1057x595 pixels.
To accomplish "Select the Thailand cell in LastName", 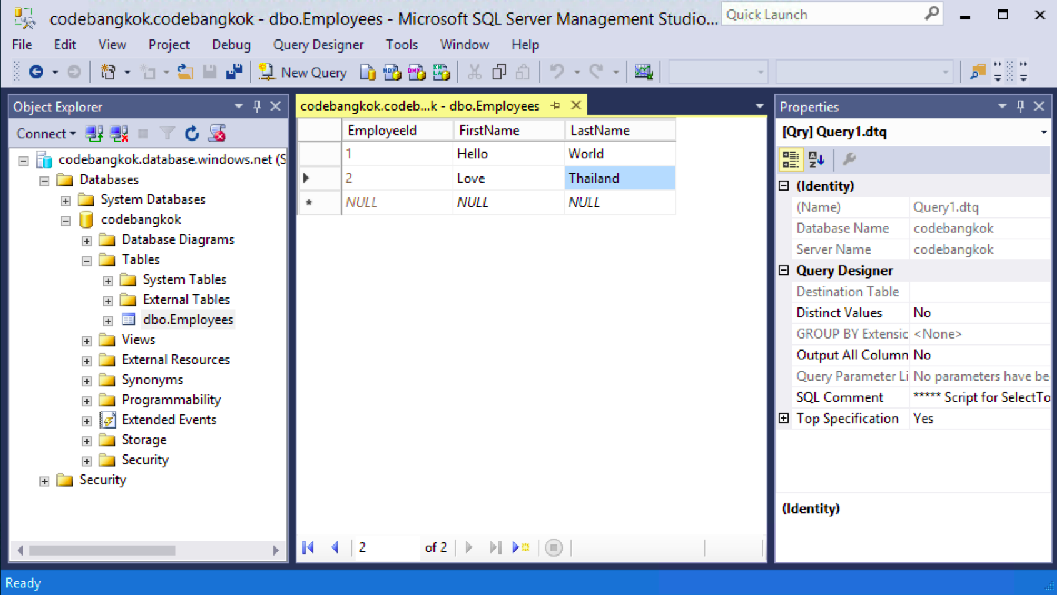I will click(x=619, y=178).
